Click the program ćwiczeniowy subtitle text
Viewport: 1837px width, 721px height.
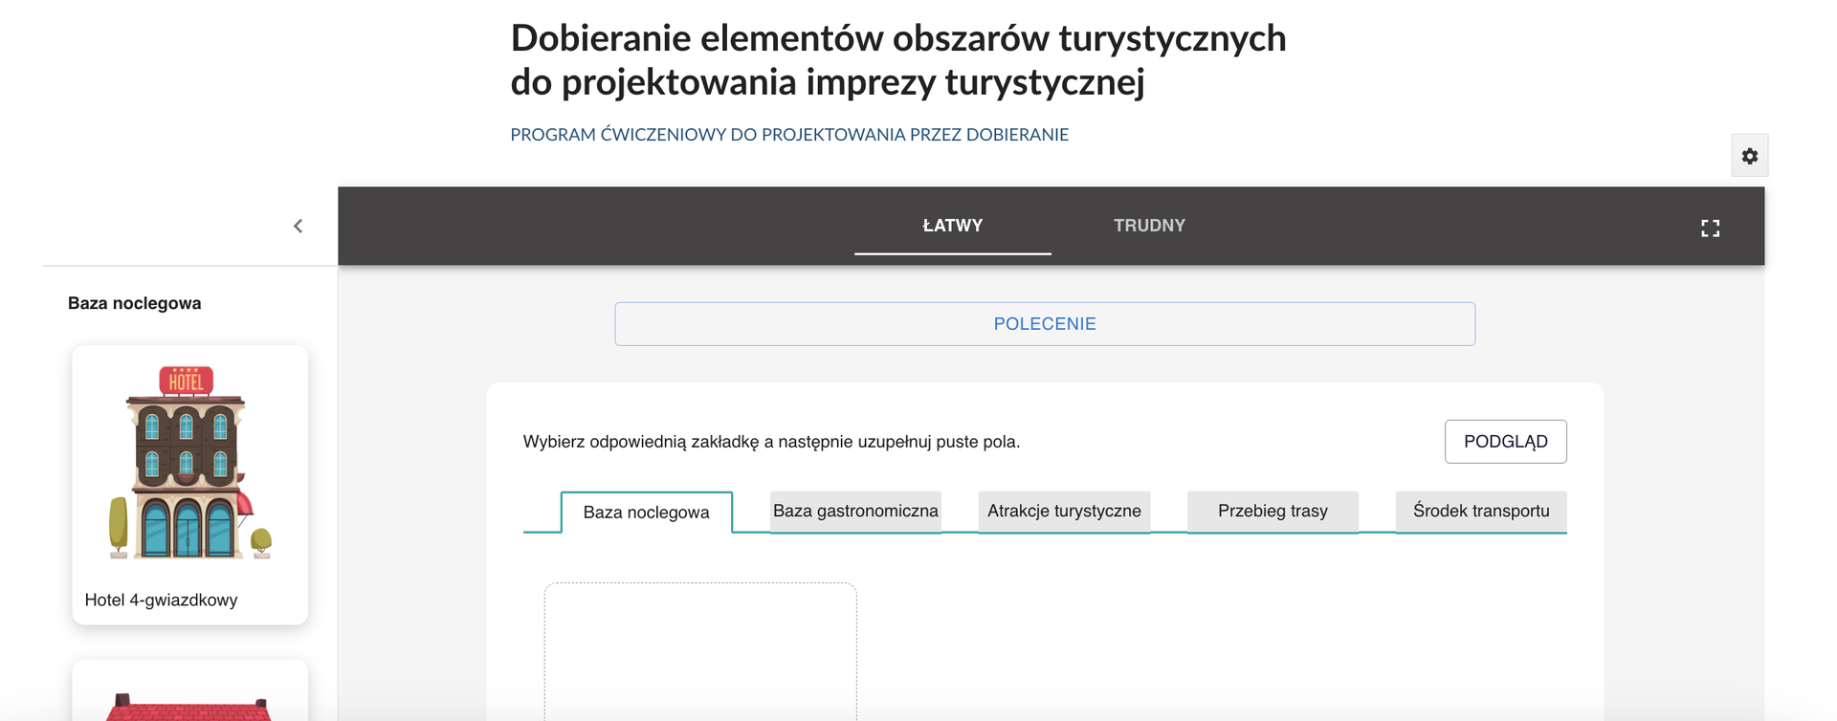[x=789, y=135]
